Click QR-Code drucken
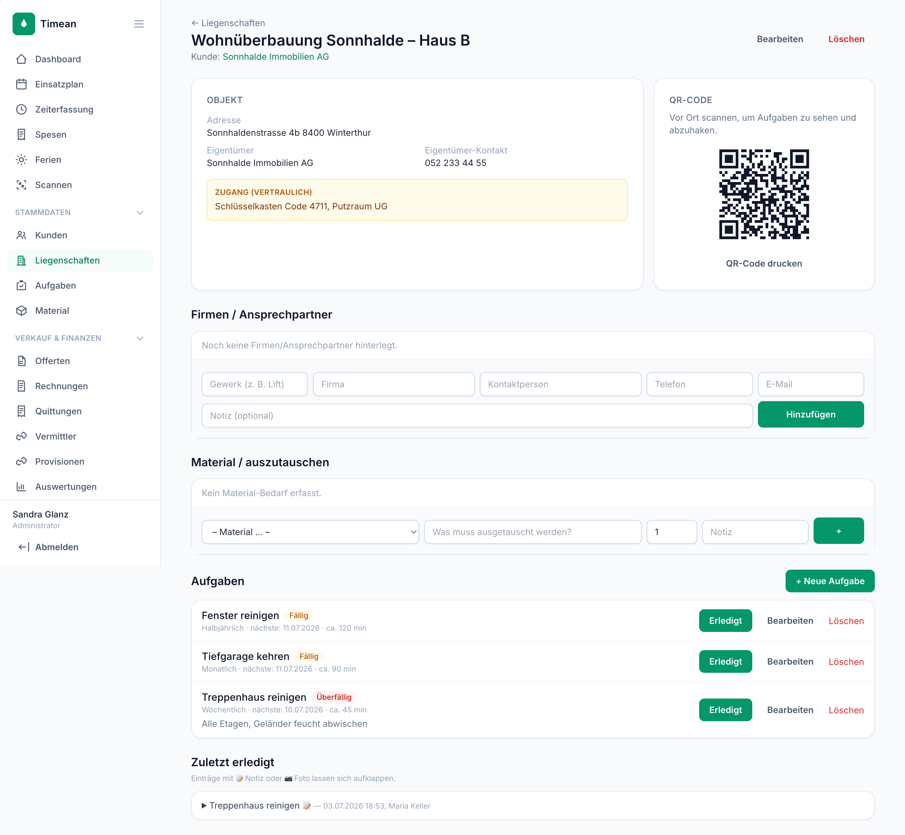905x835 pixels. pyautogui.click(x=764, y=263)
